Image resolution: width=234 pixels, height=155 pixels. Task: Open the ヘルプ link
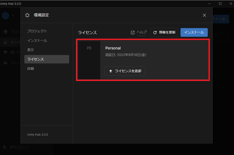(142, 33)
